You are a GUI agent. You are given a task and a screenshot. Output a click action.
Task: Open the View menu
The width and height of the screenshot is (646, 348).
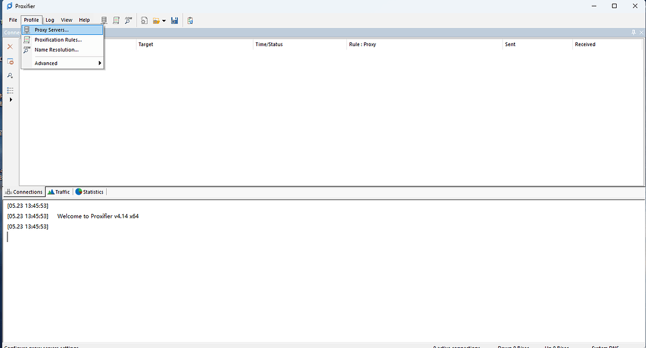coord(66,20)
